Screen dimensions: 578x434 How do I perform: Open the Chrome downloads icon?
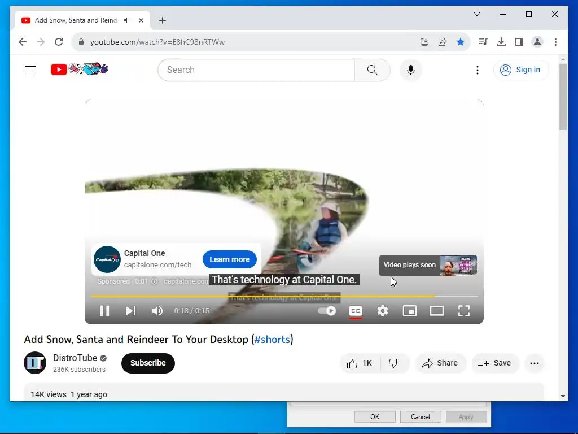point(501,42)
